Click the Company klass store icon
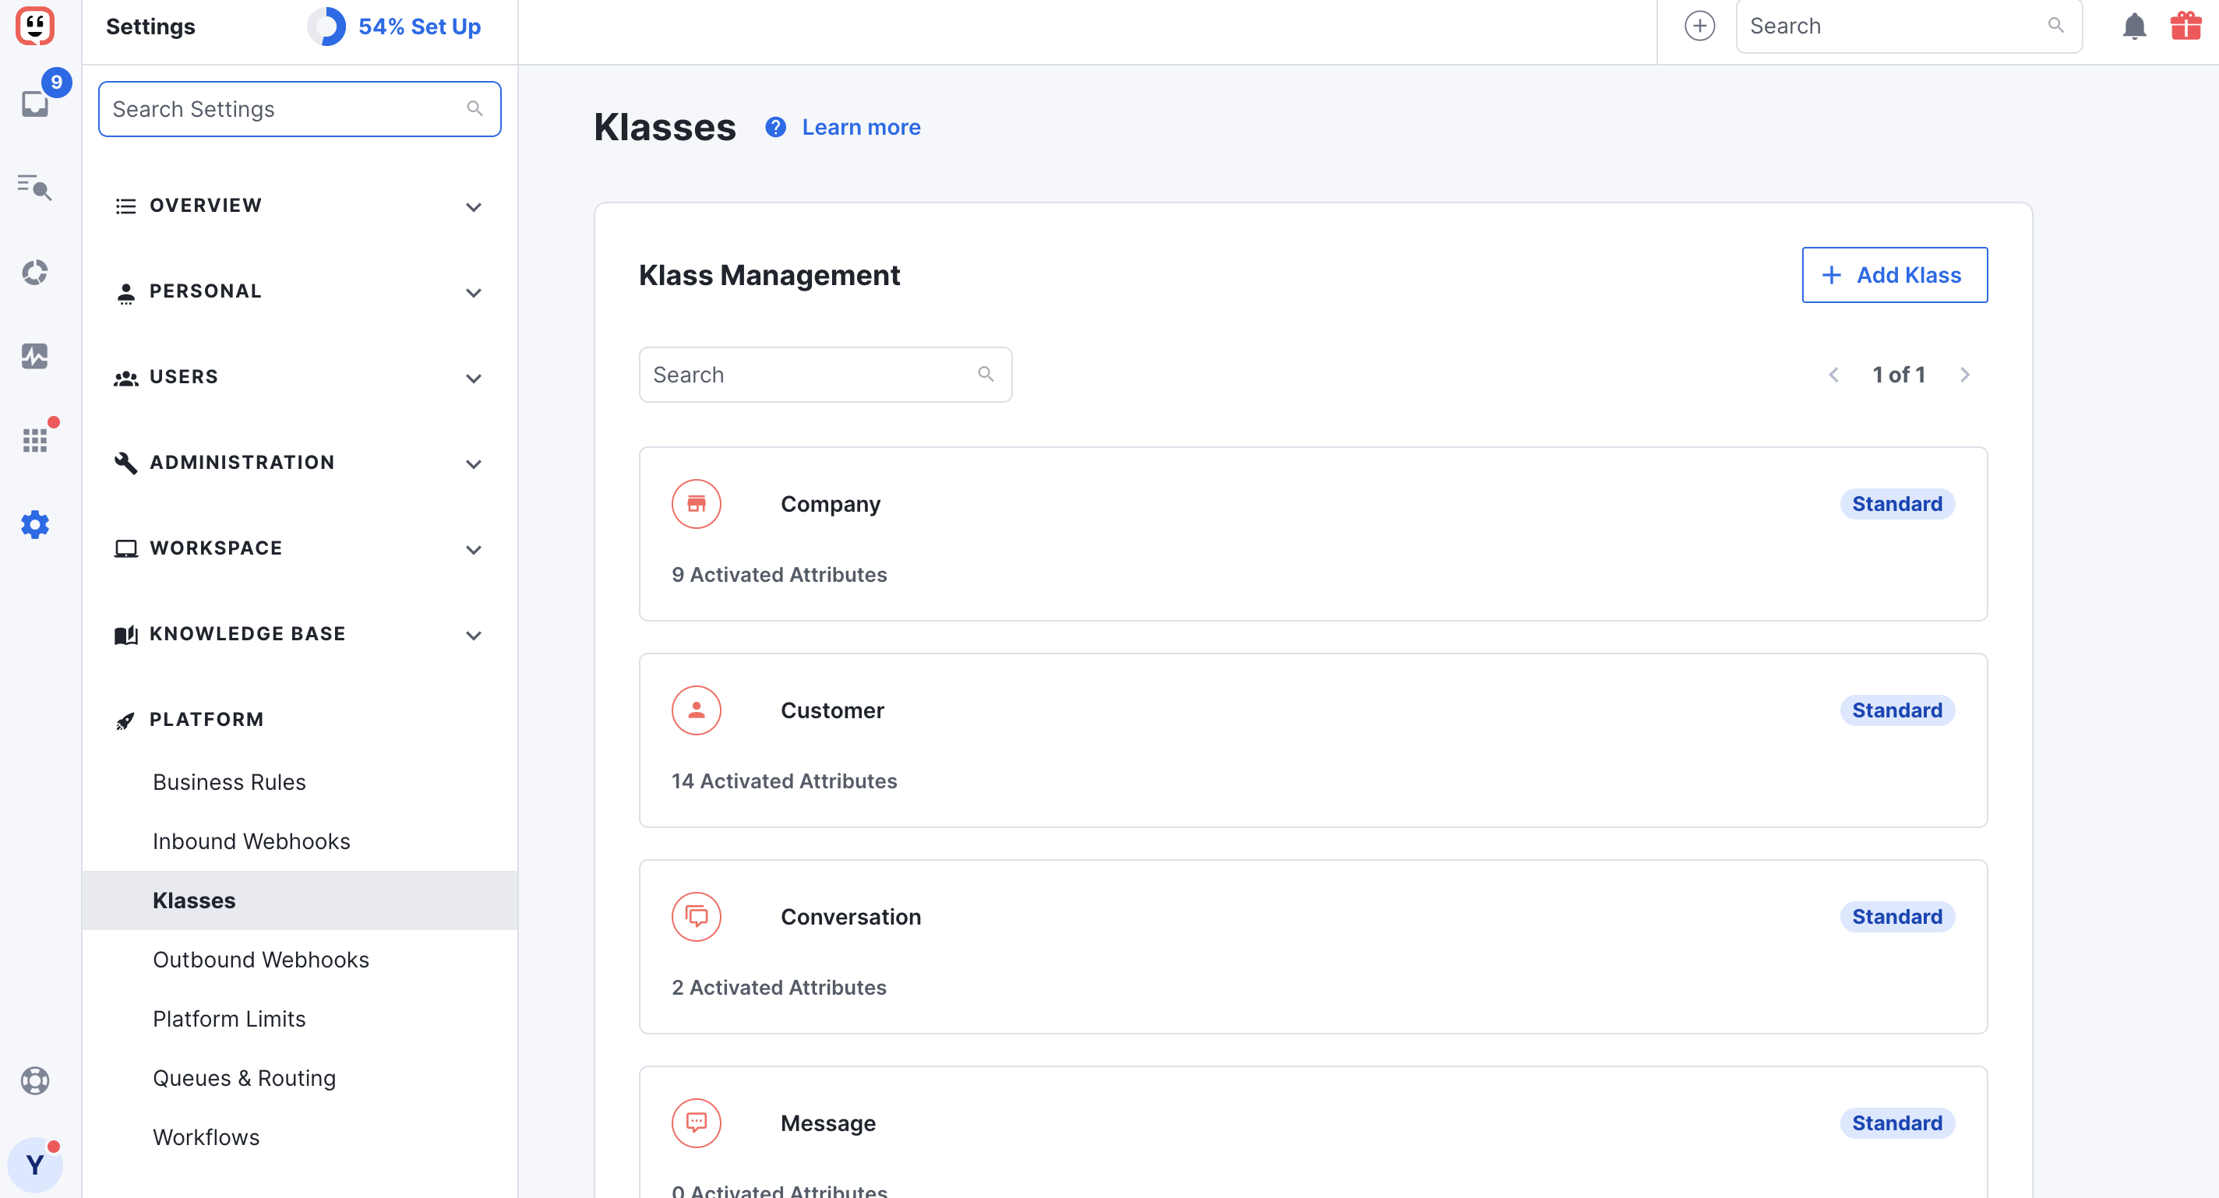The image size is (2219, 1198). pos(696,504)
